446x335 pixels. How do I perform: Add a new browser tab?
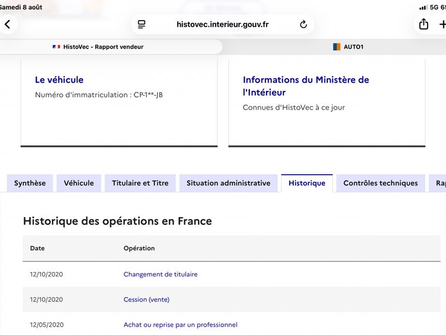click(x=442, y=25)
